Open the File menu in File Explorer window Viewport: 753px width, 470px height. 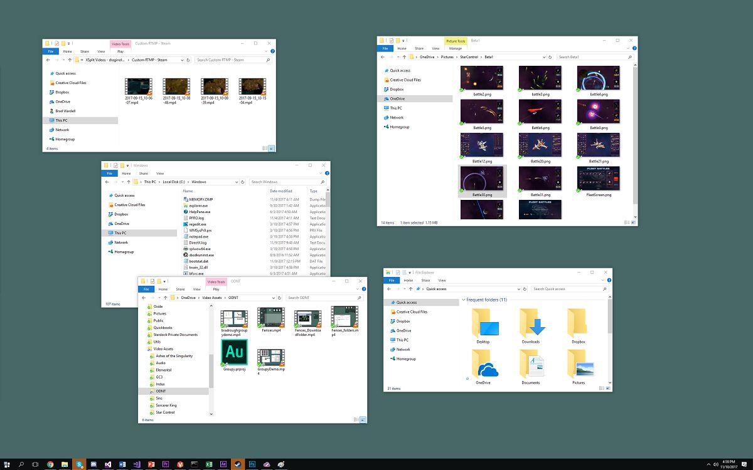(392, 281)
